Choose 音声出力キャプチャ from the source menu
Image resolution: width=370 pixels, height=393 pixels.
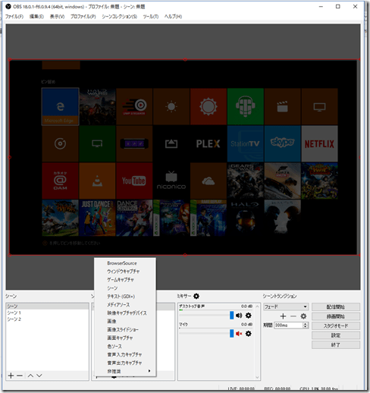click(x=125, y=363)
